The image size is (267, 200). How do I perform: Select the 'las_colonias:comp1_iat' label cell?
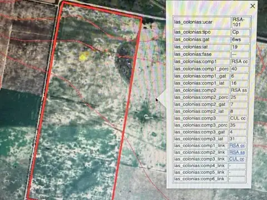[201, 83]
